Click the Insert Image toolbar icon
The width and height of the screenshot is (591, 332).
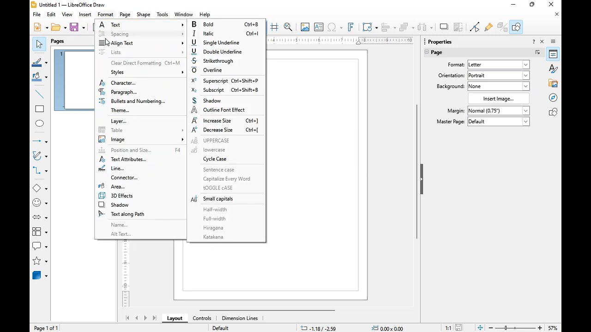coord(305,27)
